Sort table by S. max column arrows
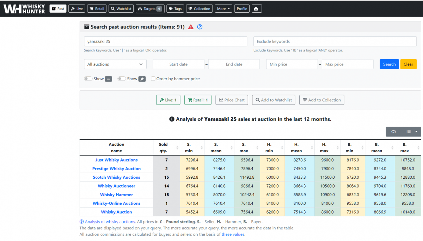Image resolution: width=423 pixels, height=241 pixels. click(x=257, y=147)
